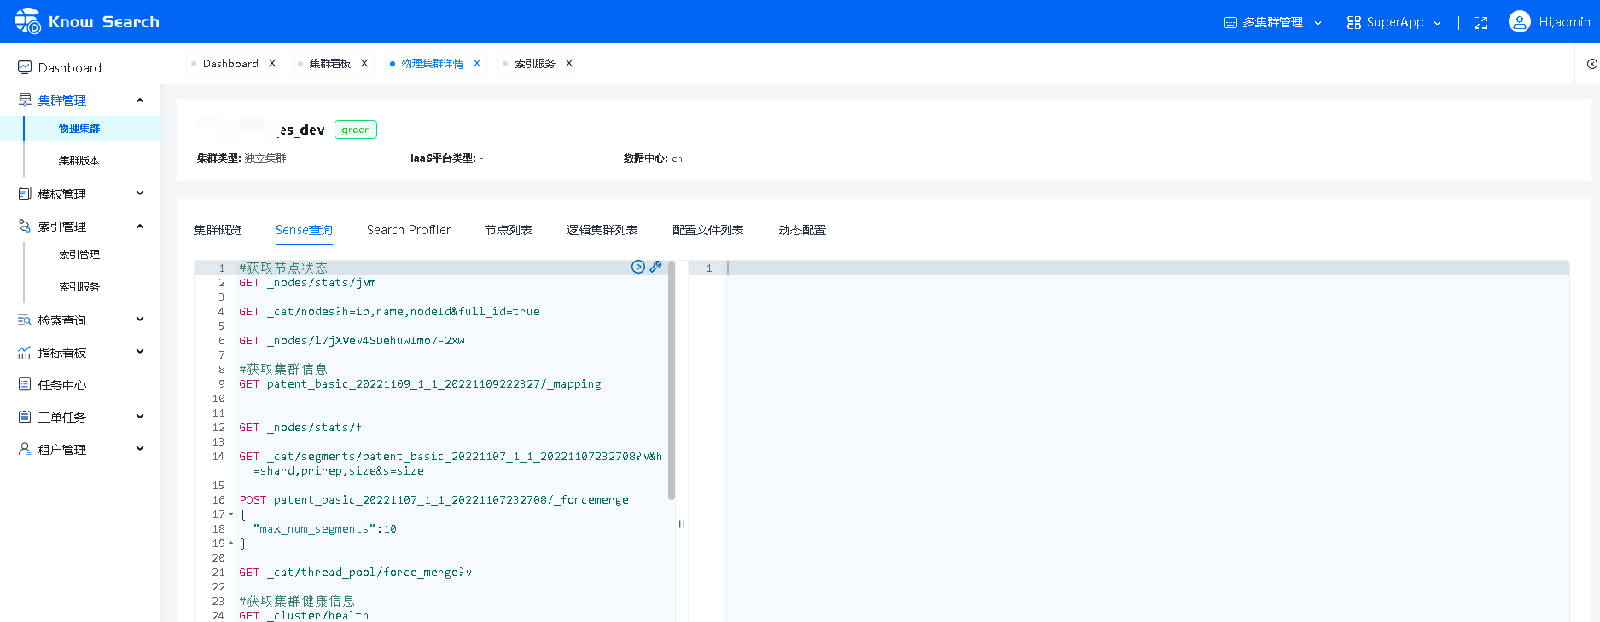Expand the 工单任务 menu chevron
Screen dimensions: 1600x622
[140, 417]
